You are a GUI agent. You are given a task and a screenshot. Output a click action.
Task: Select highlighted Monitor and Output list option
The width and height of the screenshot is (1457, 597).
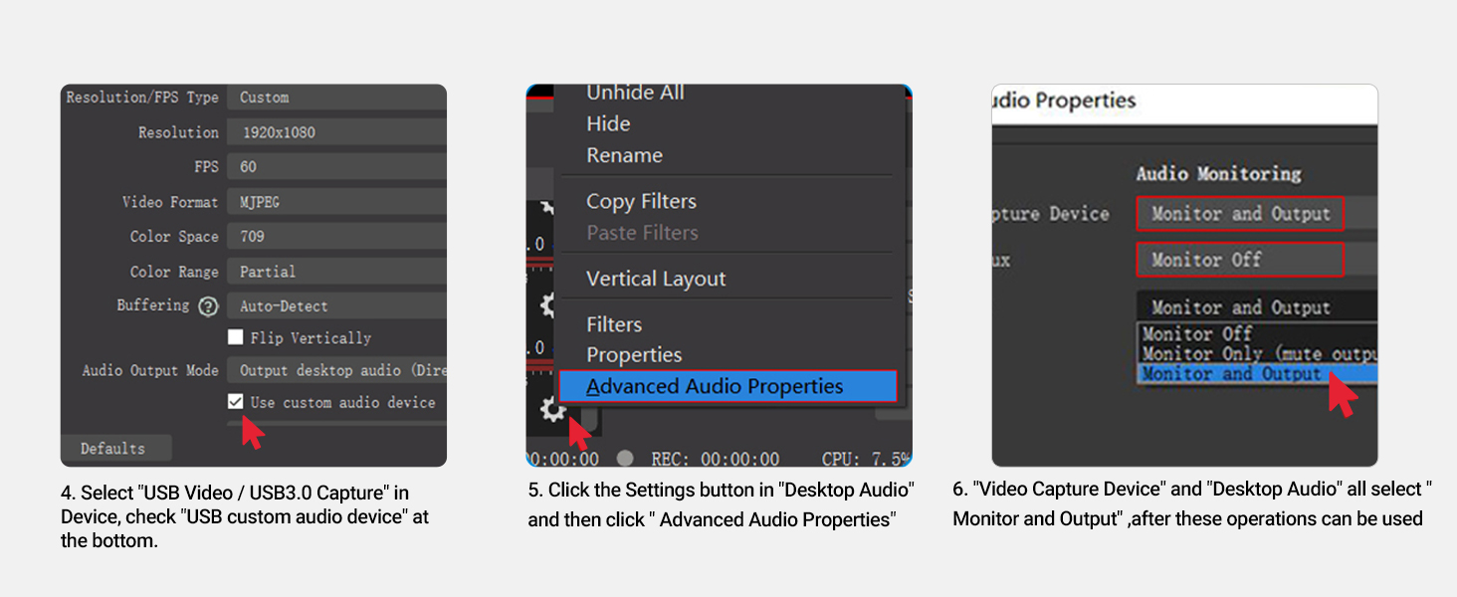[1231, 374]
